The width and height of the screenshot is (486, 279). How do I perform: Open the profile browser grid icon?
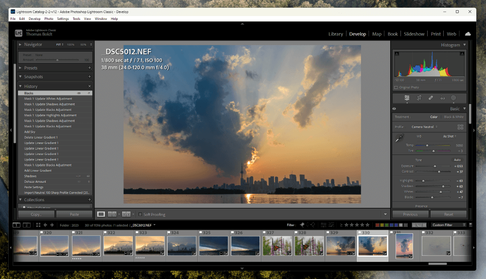(460, 127)
